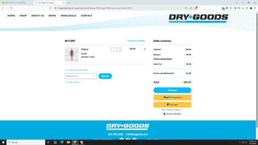Click the Total amount $45.97
This screenshot has height=145, width=258.
click(x=187, y=82)
